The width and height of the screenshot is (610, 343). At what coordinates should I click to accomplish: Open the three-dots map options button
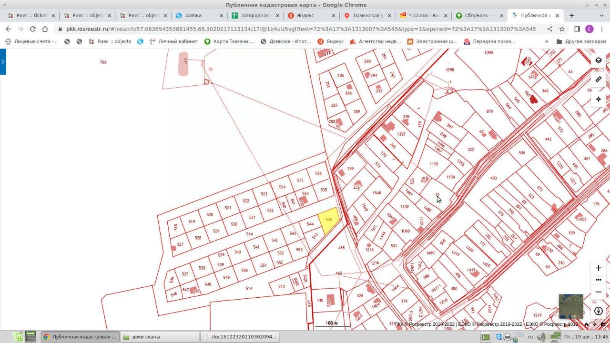click(599, 280)
